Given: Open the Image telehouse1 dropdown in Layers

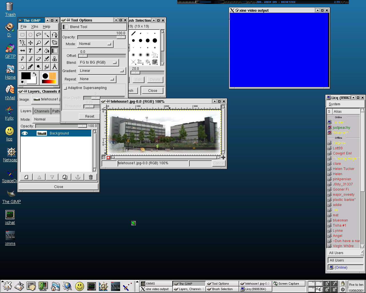Looking at the screenshot, I should (x=46, y=100).
